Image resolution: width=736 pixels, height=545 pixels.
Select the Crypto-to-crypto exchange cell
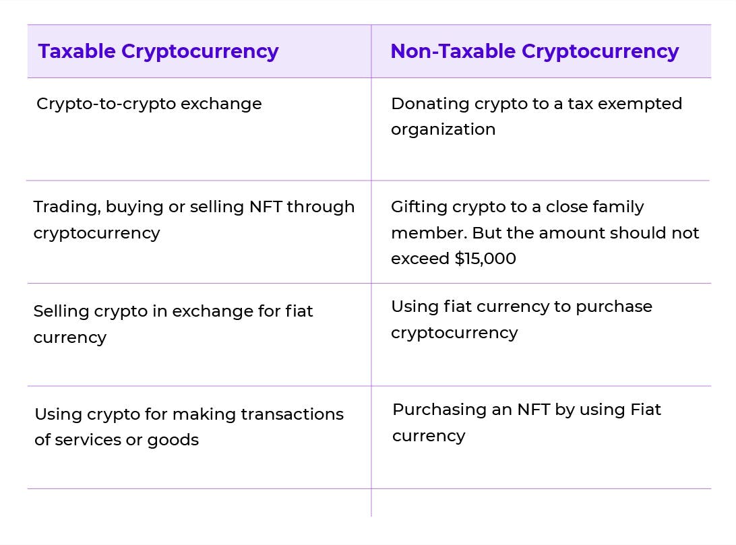199,129
